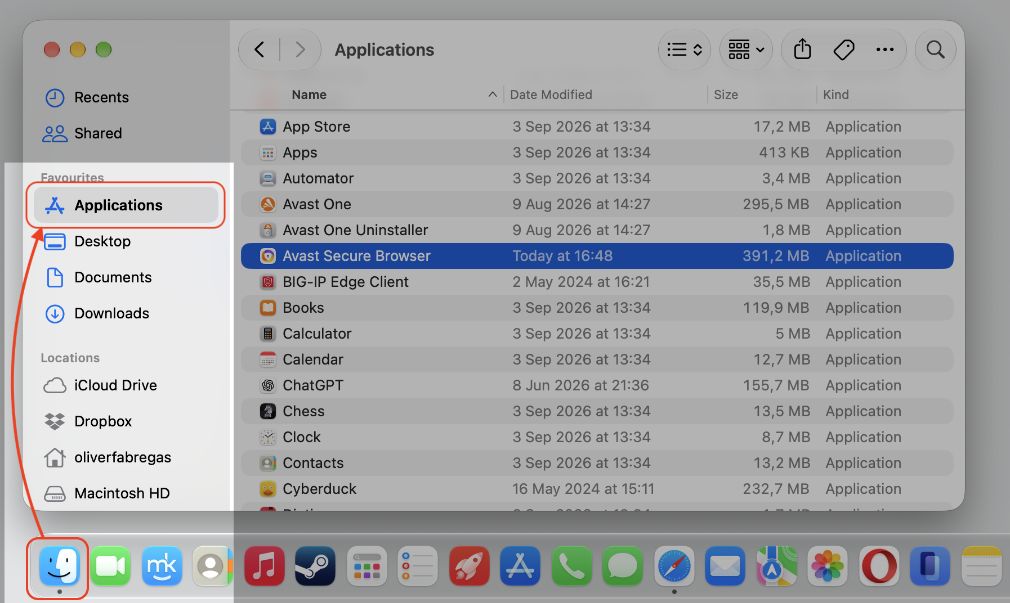Select the Automator application row
The image size is (1010, 603).
click(x=597, y=178)
